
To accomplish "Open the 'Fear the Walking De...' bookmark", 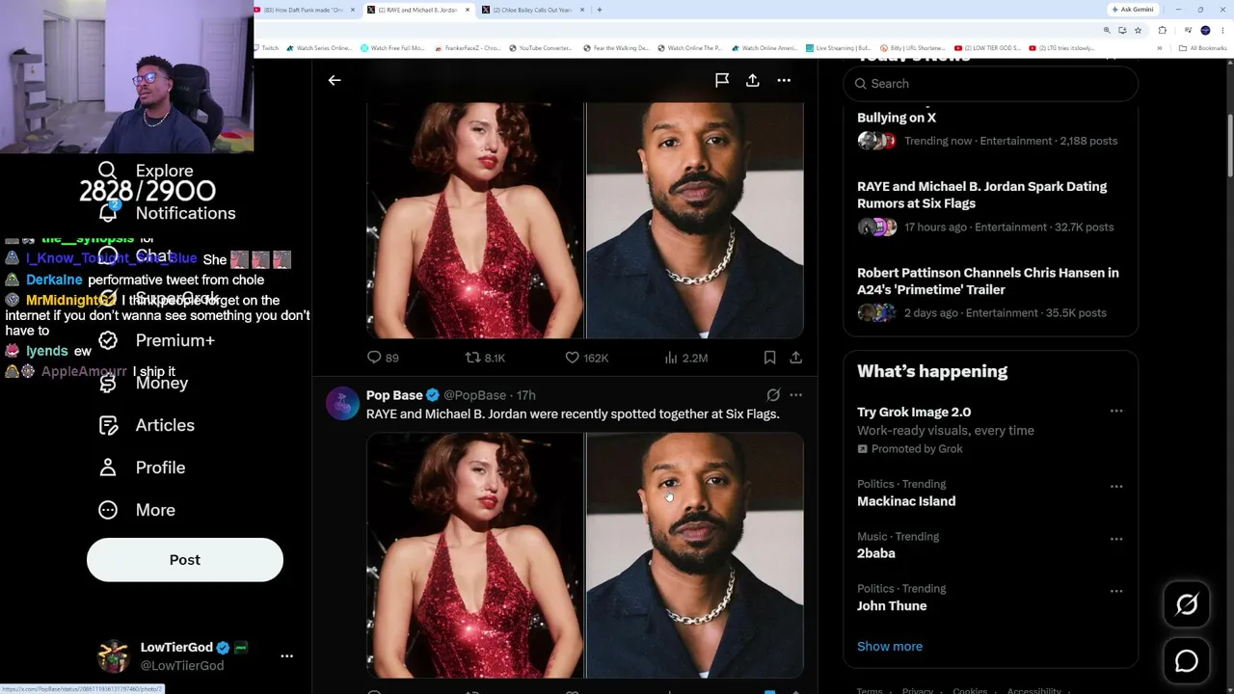I will click(x=616, y=48).
